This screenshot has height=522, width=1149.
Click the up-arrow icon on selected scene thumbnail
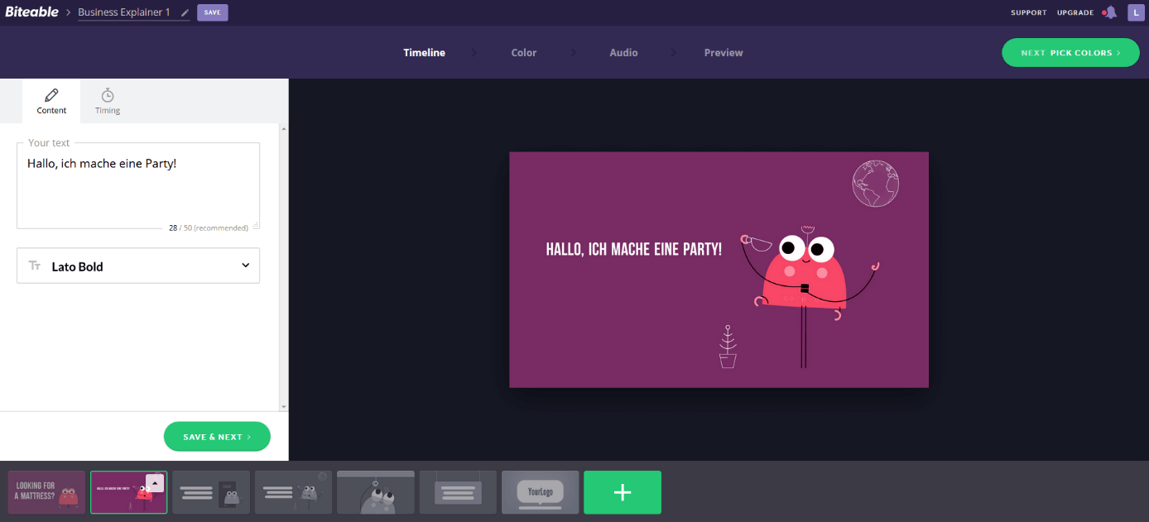tap(155, 483)
